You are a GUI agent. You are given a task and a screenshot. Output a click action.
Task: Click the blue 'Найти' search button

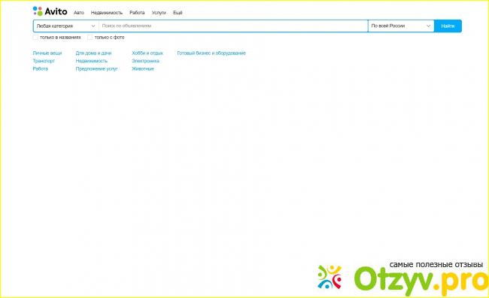(x=448, y=26)
